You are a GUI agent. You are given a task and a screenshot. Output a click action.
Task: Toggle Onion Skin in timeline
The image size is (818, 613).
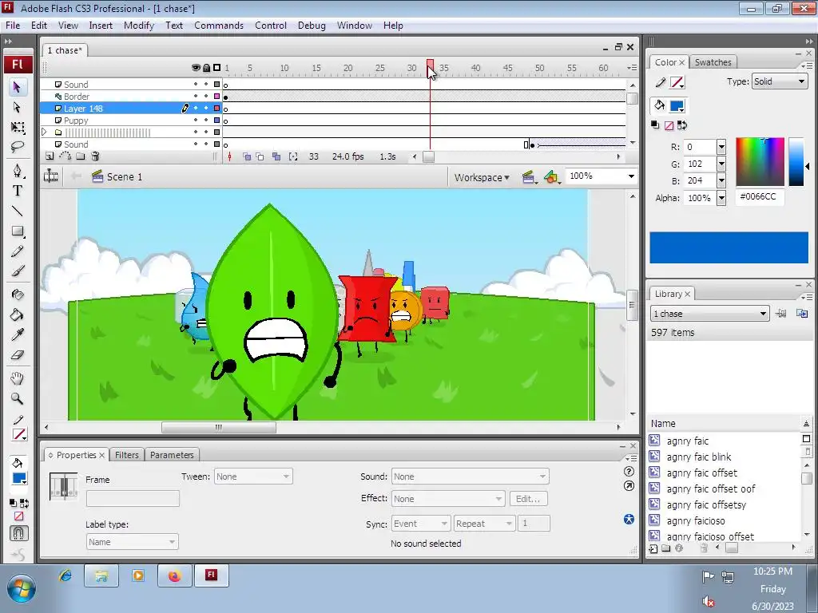[x=247, y=156]
